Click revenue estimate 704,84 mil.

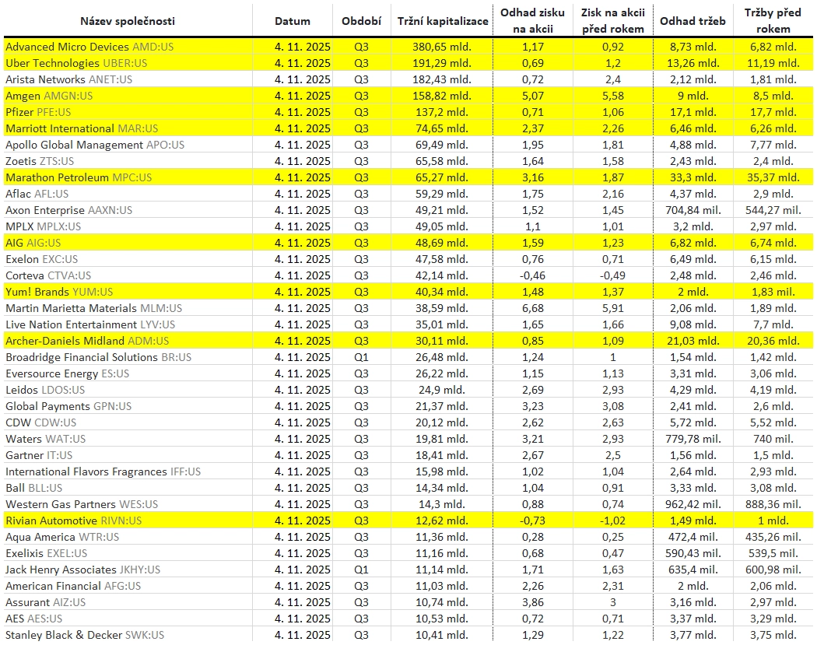(x=693, y=210)
